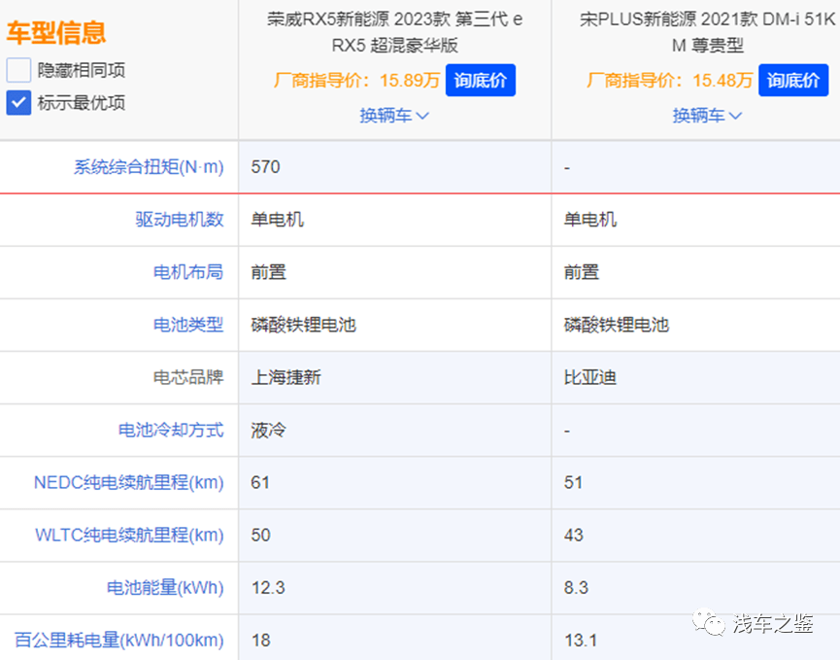840x660 pixels.
Task: Select 单电机 in the 宋PLUS column
Action: [589, 220]
